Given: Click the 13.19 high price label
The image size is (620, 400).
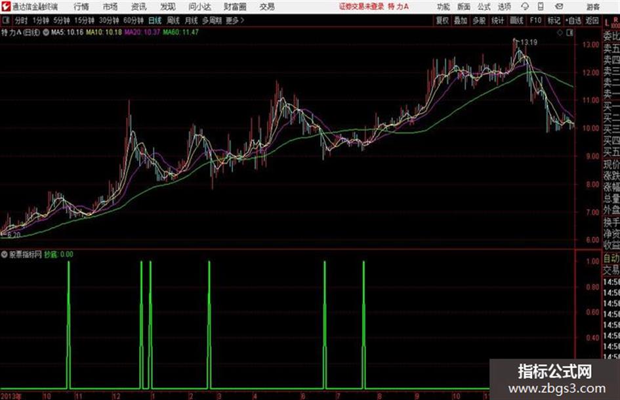Looking at the screenshot, I should point(529,43).
